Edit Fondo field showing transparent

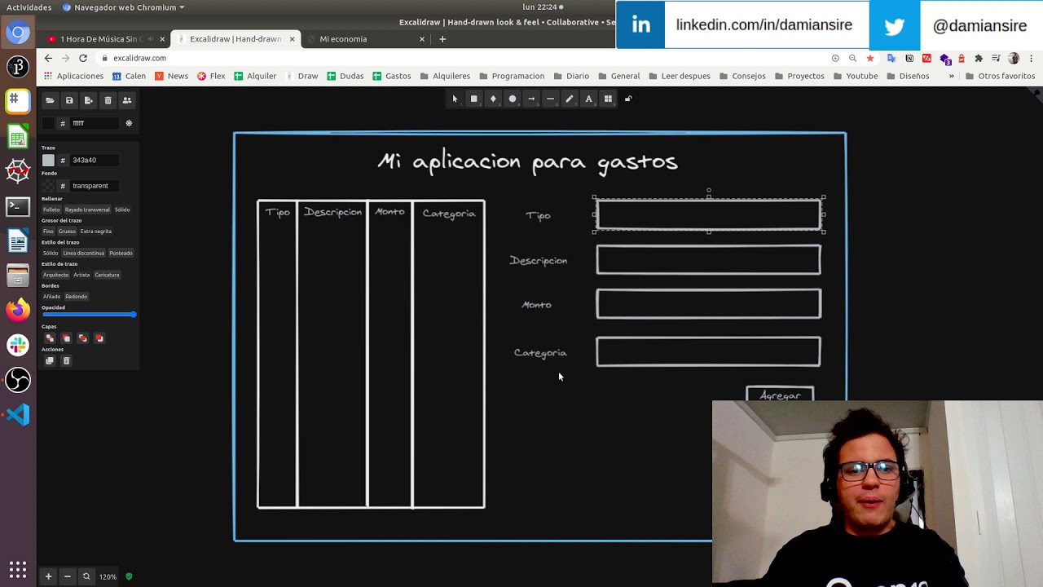point(93,186)
